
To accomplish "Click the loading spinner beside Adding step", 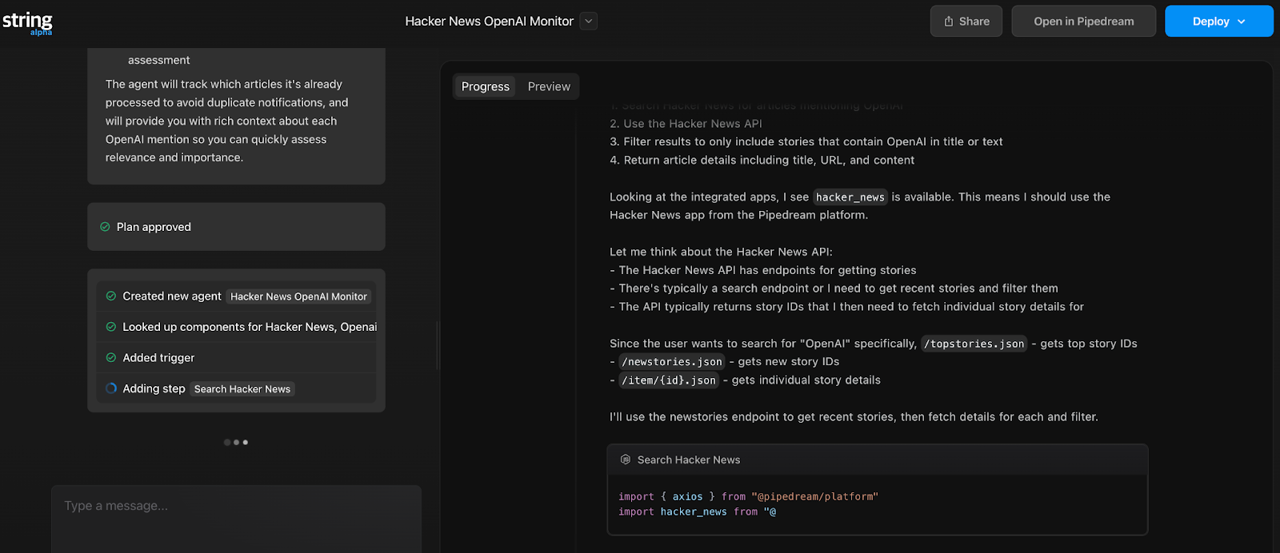I will (111, 389).
